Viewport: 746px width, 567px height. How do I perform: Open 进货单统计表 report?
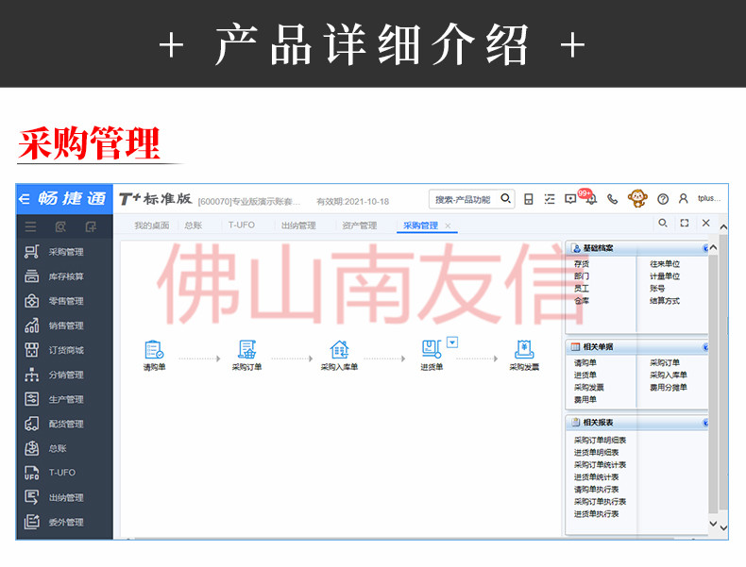tap(596, 477)
